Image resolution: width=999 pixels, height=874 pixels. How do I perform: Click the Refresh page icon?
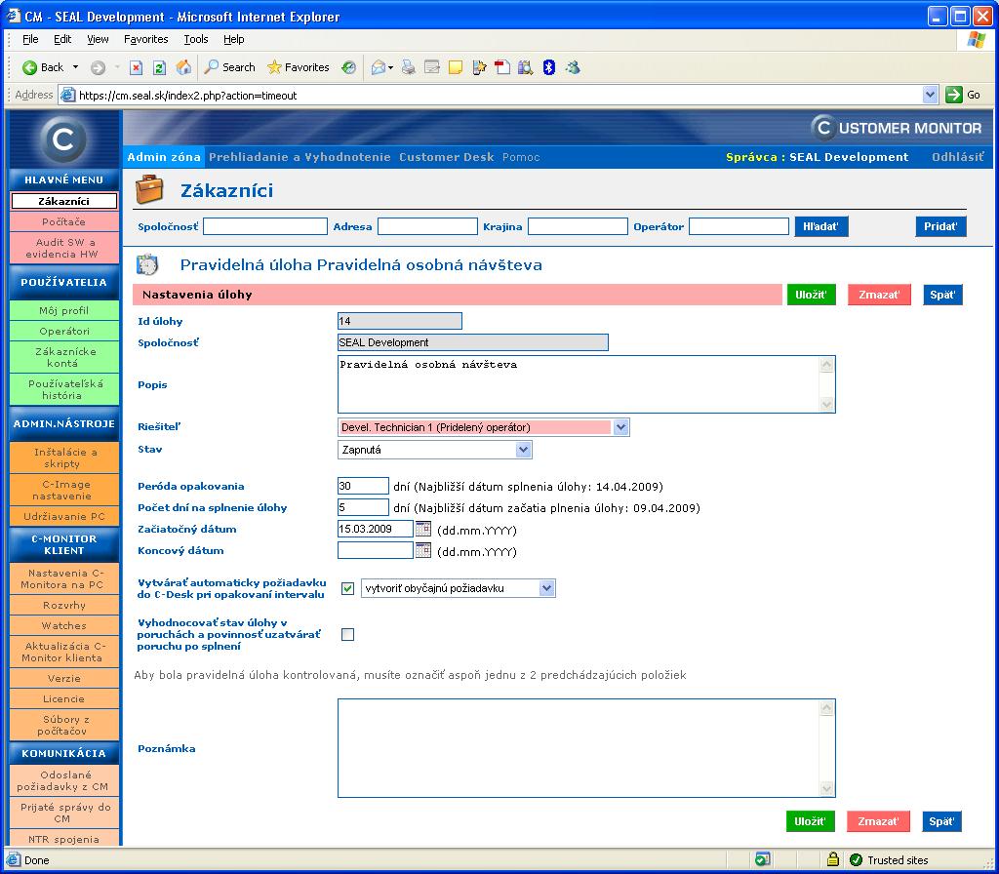[x=159, y=67]
